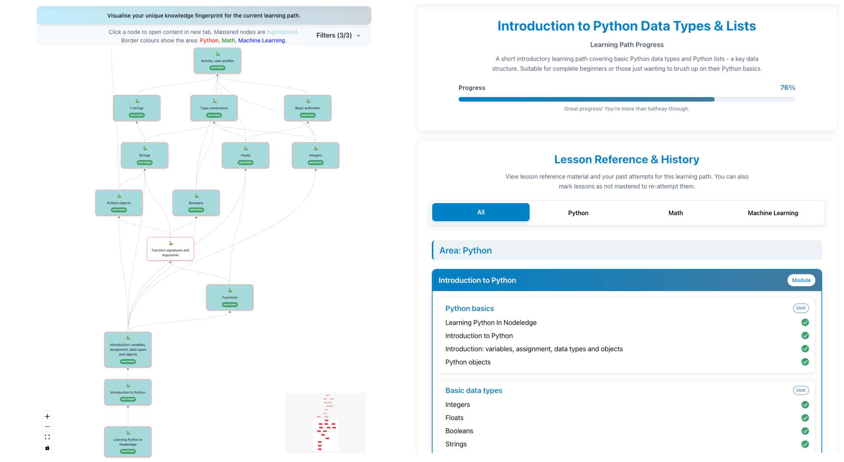844x462 pixels.
Task: Open the Filters (3/3) dropdown
Action: tap(339, 36)
